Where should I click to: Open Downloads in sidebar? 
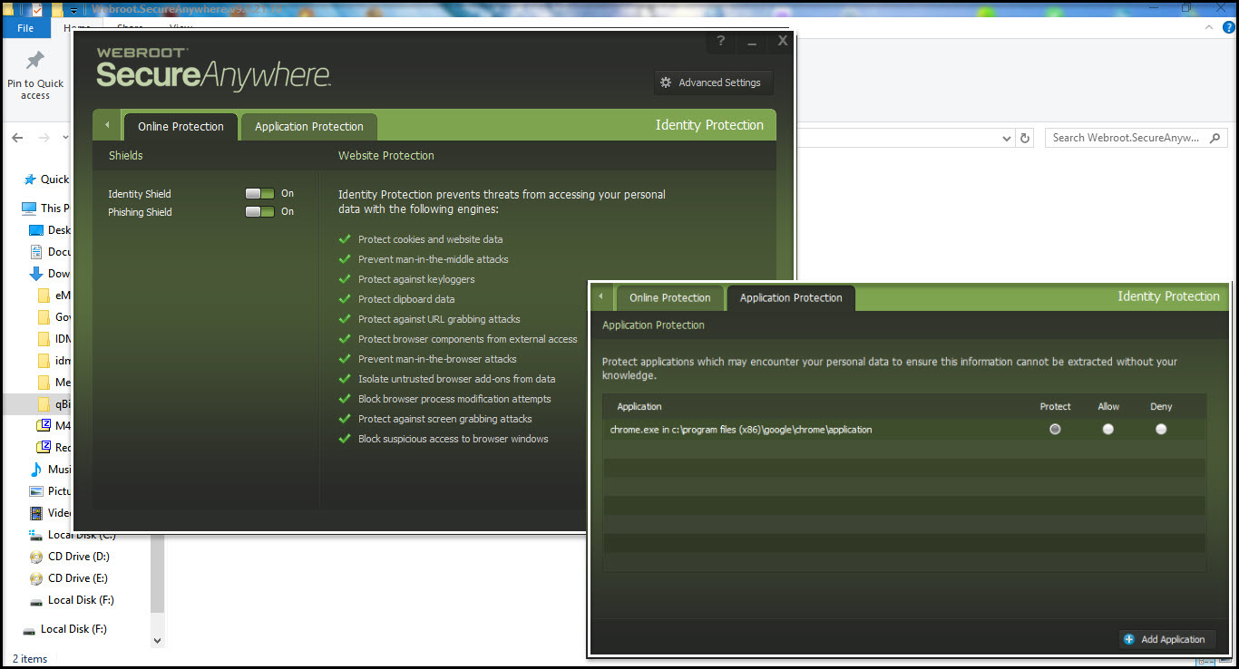point(50,274)
